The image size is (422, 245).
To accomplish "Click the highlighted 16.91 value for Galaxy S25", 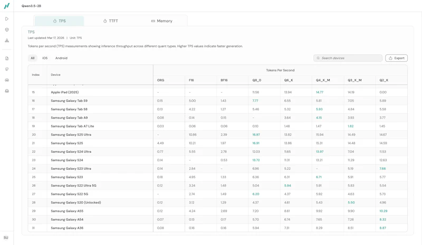I will pyautogui.click(x=256, y=143).
